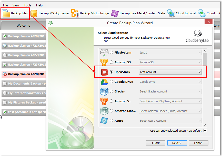
Task: Switch to the Welcome tab
Action: click(23, 25)
